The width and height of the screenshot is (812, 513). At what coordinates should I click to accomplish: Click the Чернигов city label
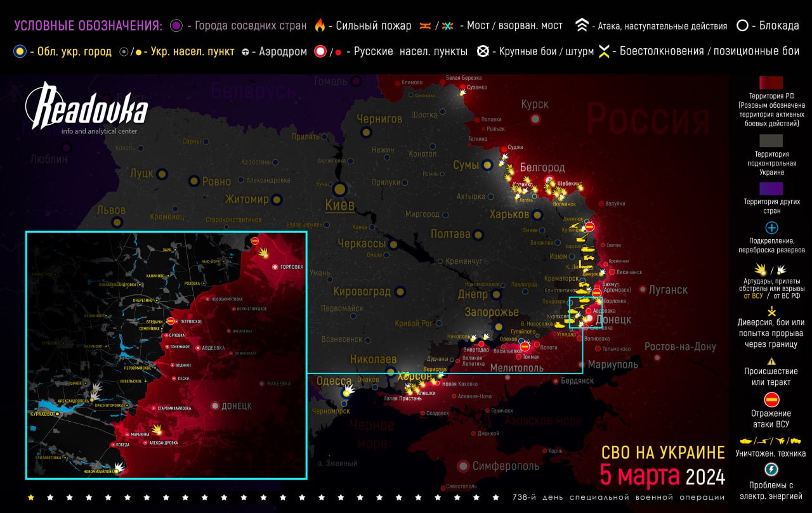click(379, 119)
